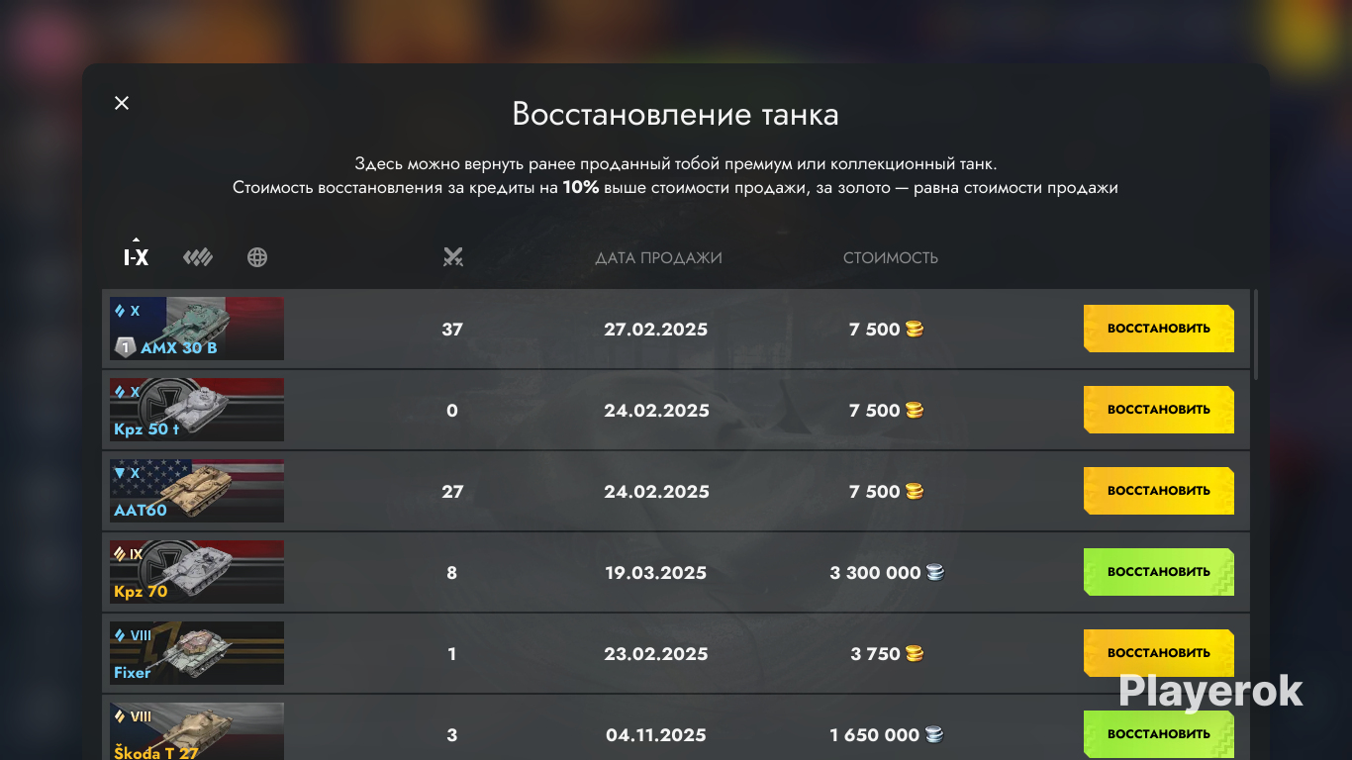This screenshot has width=1352, height=760.
Task: Sort by vehicle type chevrons icon
Action: [x=198, y=257]
